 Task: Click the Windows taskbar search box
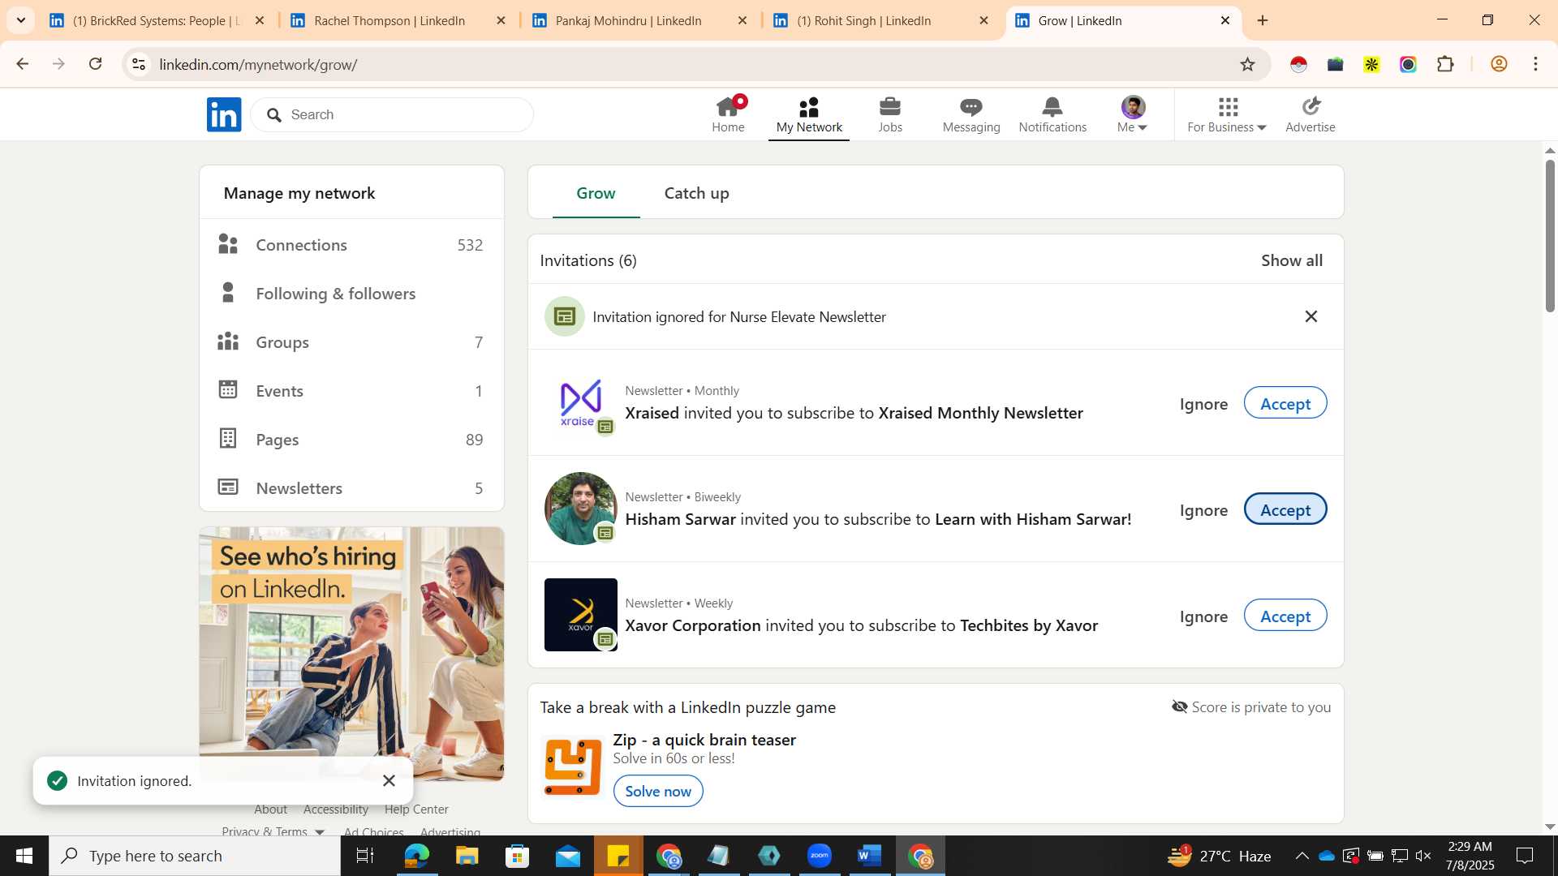click(x=195, y=856)
